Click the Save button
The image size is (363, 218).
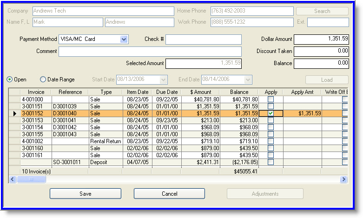(x=86, y=193)
